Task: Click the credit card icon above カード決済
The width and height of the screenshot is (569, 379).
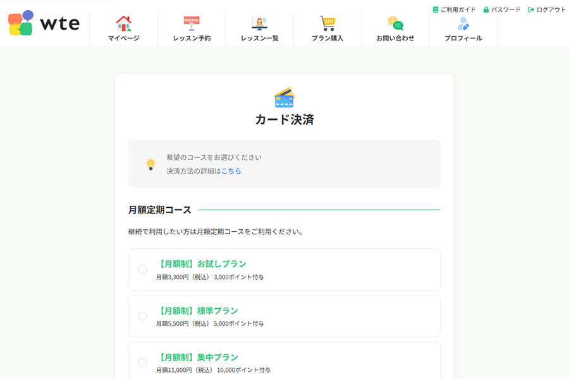Action: 283,97
